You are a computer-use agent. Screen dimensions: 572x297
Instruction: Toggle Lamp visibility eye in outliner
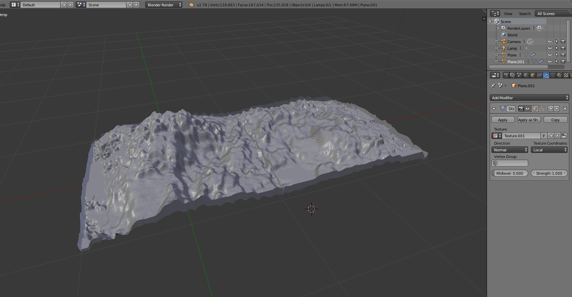[x=550, y=48]
